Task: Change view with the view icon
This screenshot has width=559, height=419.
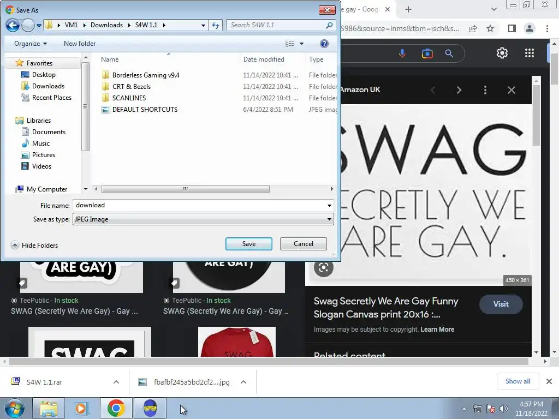Action: point(289,44)
